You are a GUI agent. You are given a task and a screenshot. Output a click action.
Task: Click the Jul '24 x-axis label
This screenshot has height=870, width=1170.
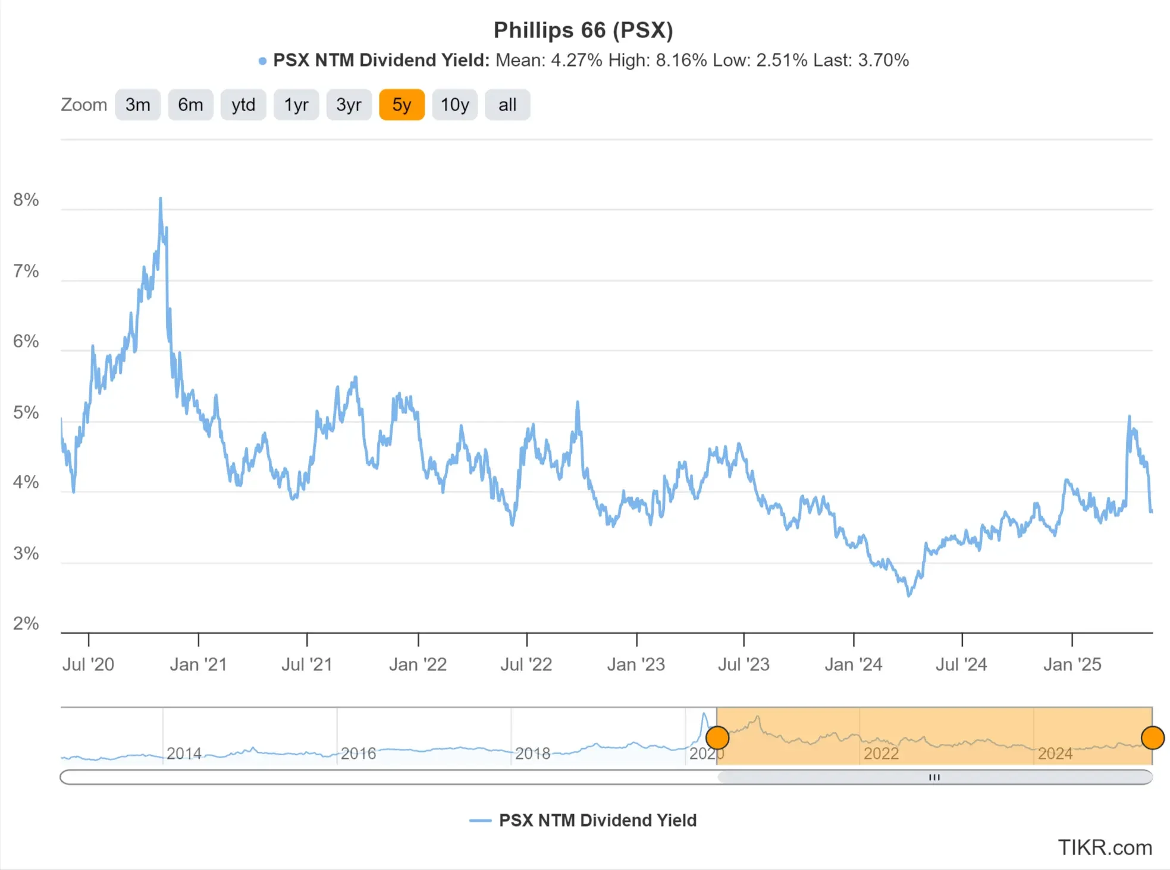[x=962, y=664]
